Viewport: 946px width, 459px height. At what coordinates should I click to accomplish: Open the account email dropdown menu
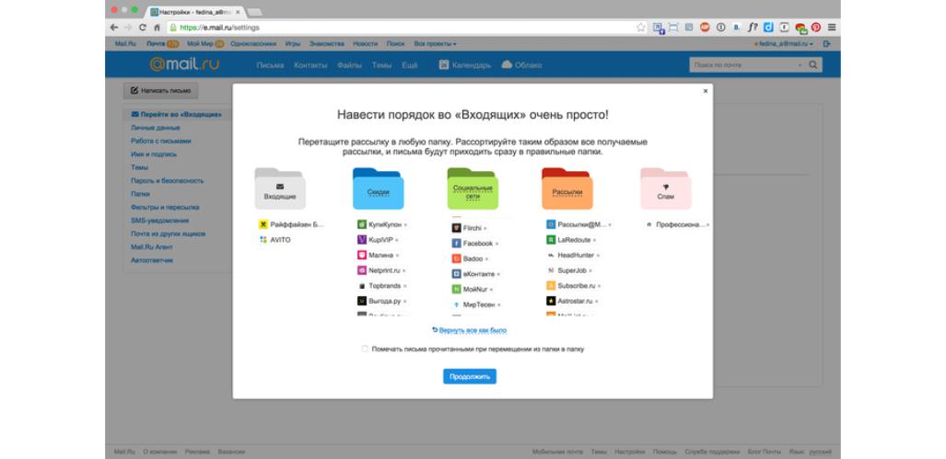coord(781,43)
